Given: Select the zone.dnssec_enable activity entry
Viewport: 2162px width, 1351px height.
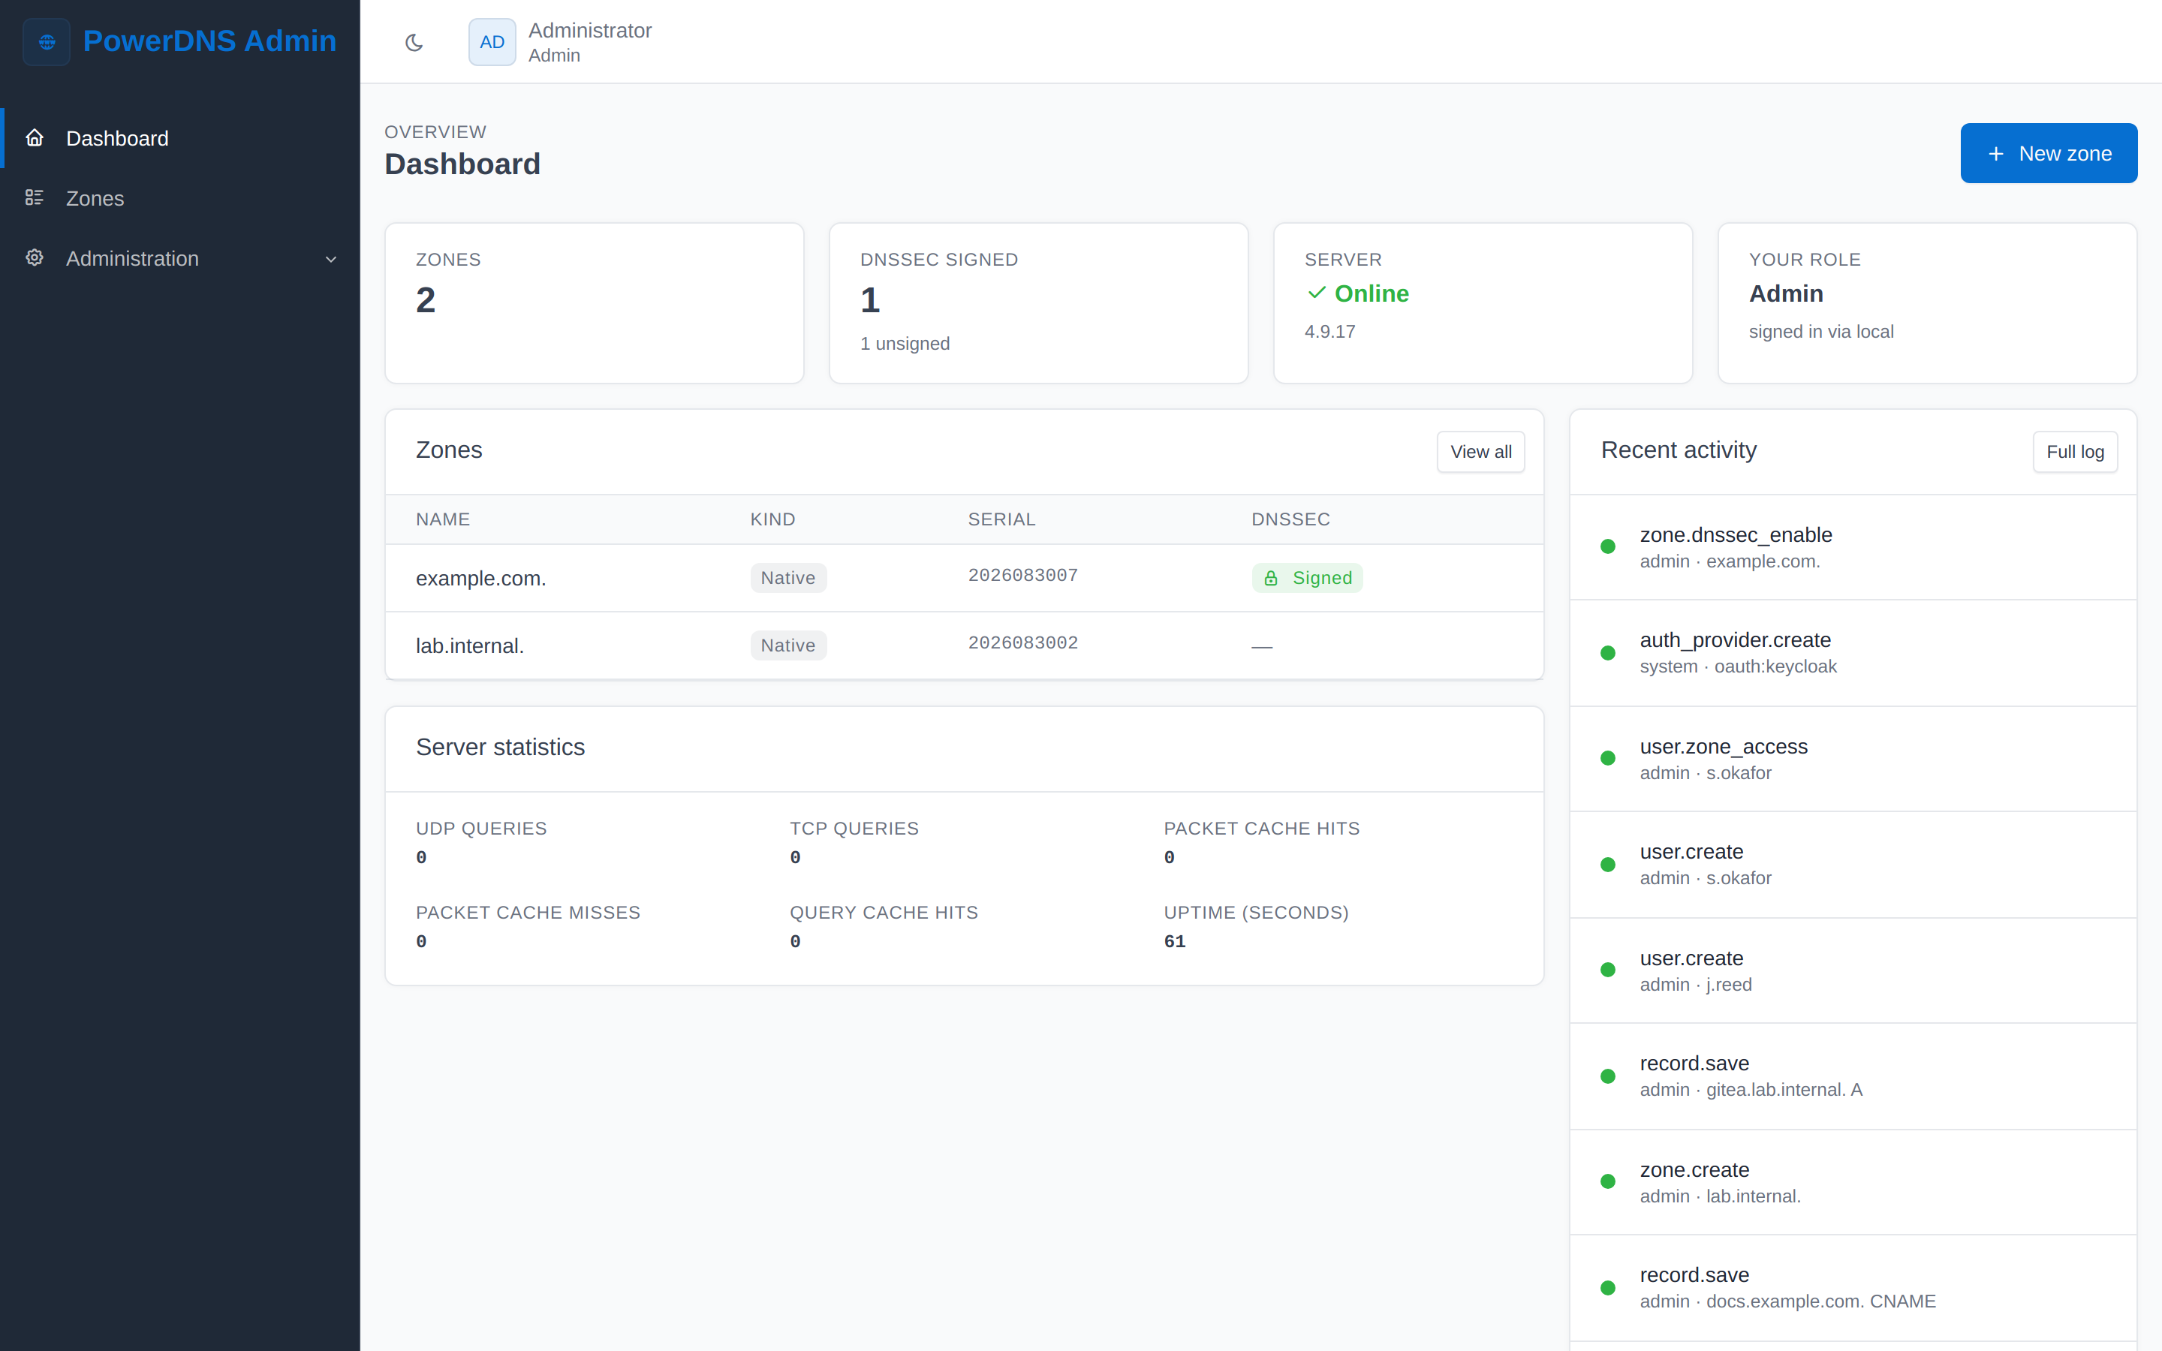Looking at the screenshot, I should (x=1853, y=547).
